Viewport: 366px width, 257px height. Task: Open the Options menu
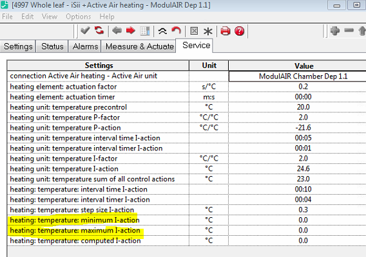click(79, 17)
